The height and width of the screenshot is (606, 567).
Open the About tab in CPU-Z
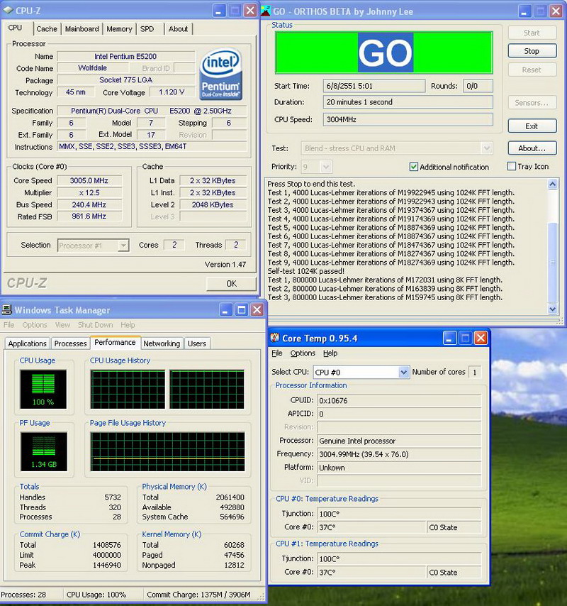pos(178,29)
